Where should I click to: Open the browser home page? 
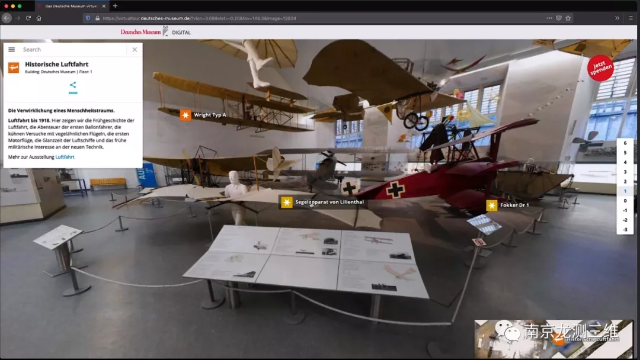[x=39, y=18]
